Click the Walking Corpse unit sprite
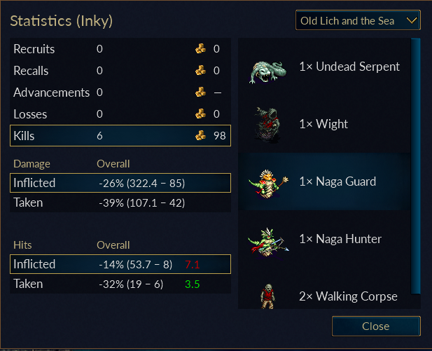Screen dimensions: 432x351 click(x=267, y=296)
